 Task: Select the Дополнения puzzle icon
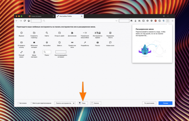72,33
